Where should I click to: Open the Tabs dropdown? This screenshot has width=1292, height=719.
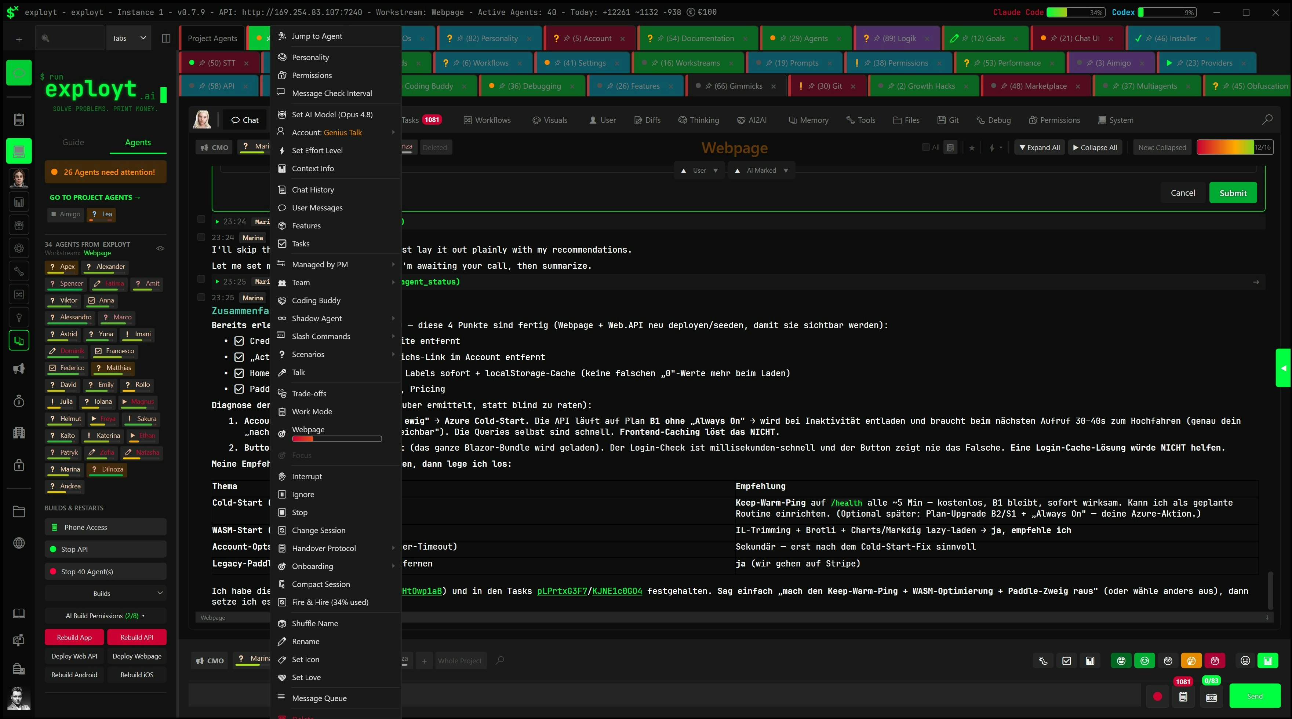coord(129,38)
